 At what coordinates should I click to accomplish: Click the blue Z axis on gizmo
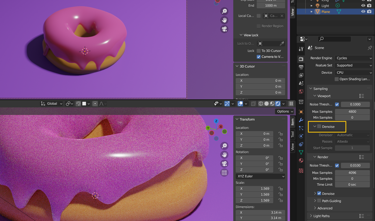pos(216,121)
